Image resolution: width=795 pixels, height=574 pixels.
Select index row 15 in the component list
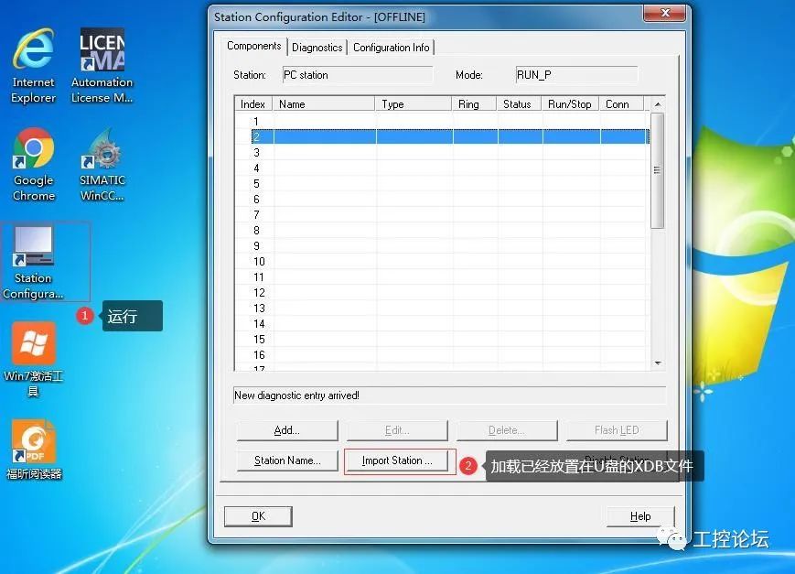point(442,339)
